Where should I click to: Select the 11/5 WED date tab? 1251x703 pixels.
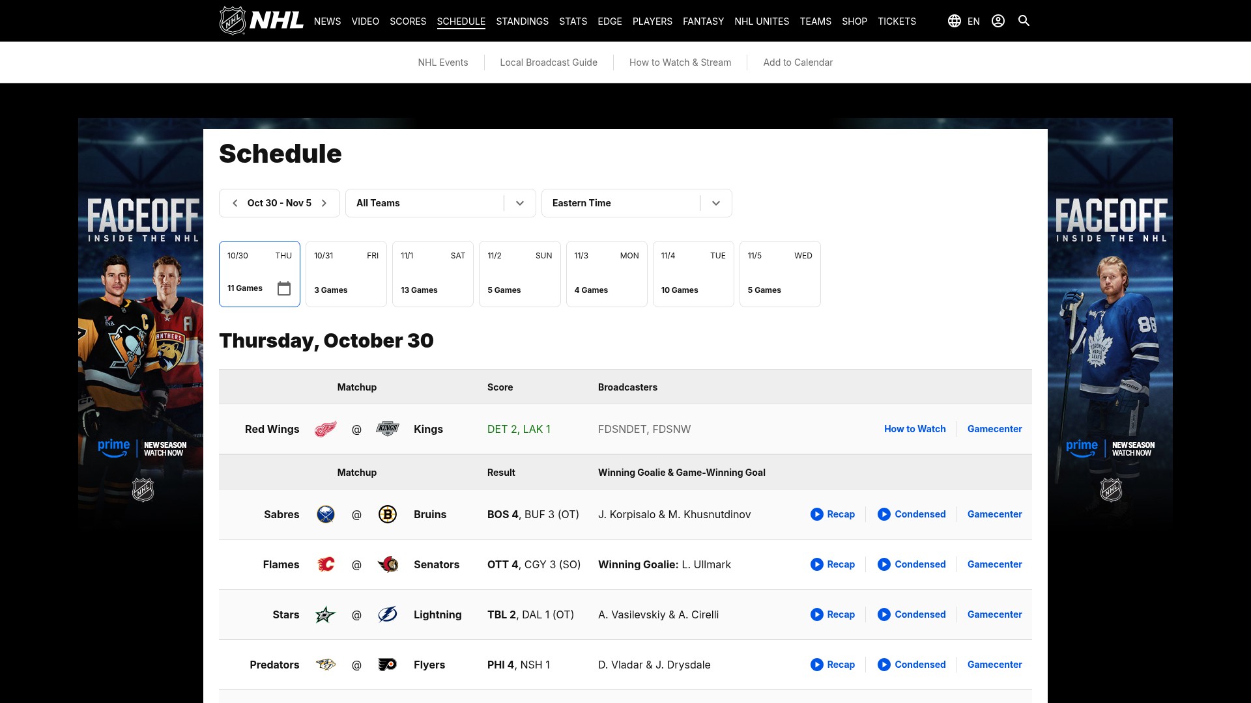pos(780,274)
